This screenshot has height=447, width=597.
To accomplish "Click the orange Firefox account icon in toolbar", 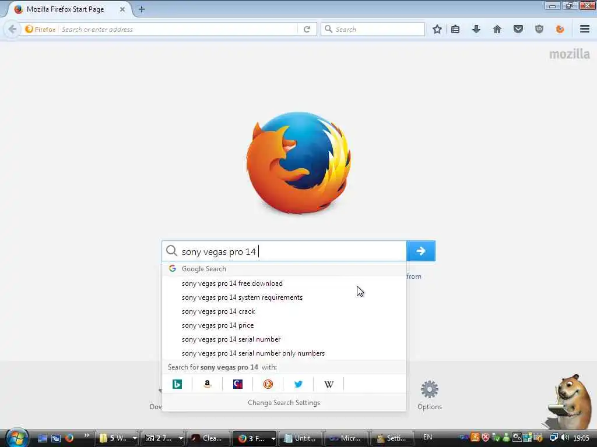I will click(x=560, y=29).
